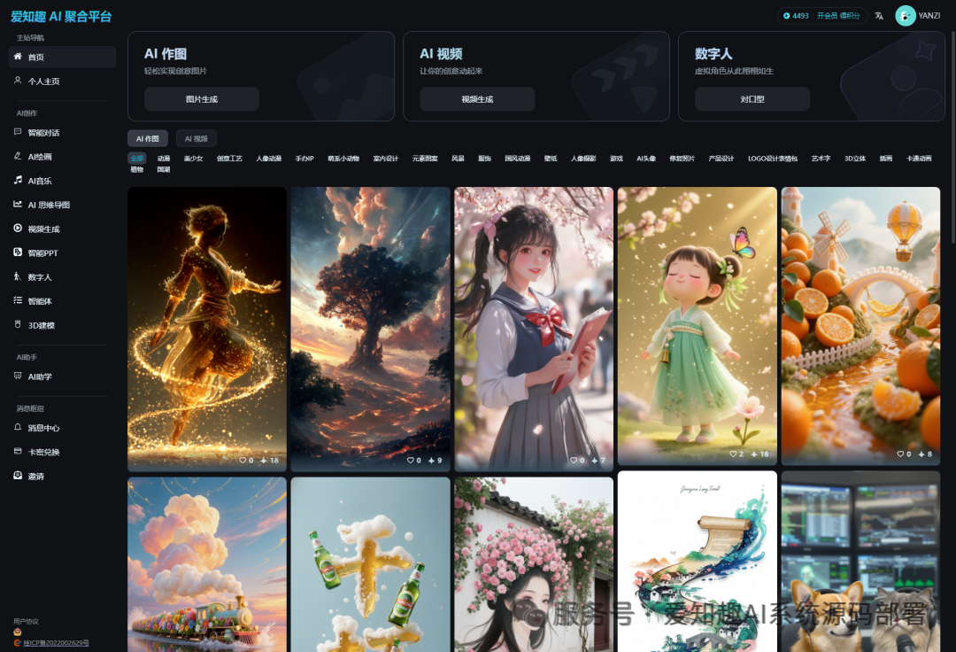Click 视频生成 button in AI 视频 card
The height and width of the screenshot is (652, 956).
click(x=477, y=99)
